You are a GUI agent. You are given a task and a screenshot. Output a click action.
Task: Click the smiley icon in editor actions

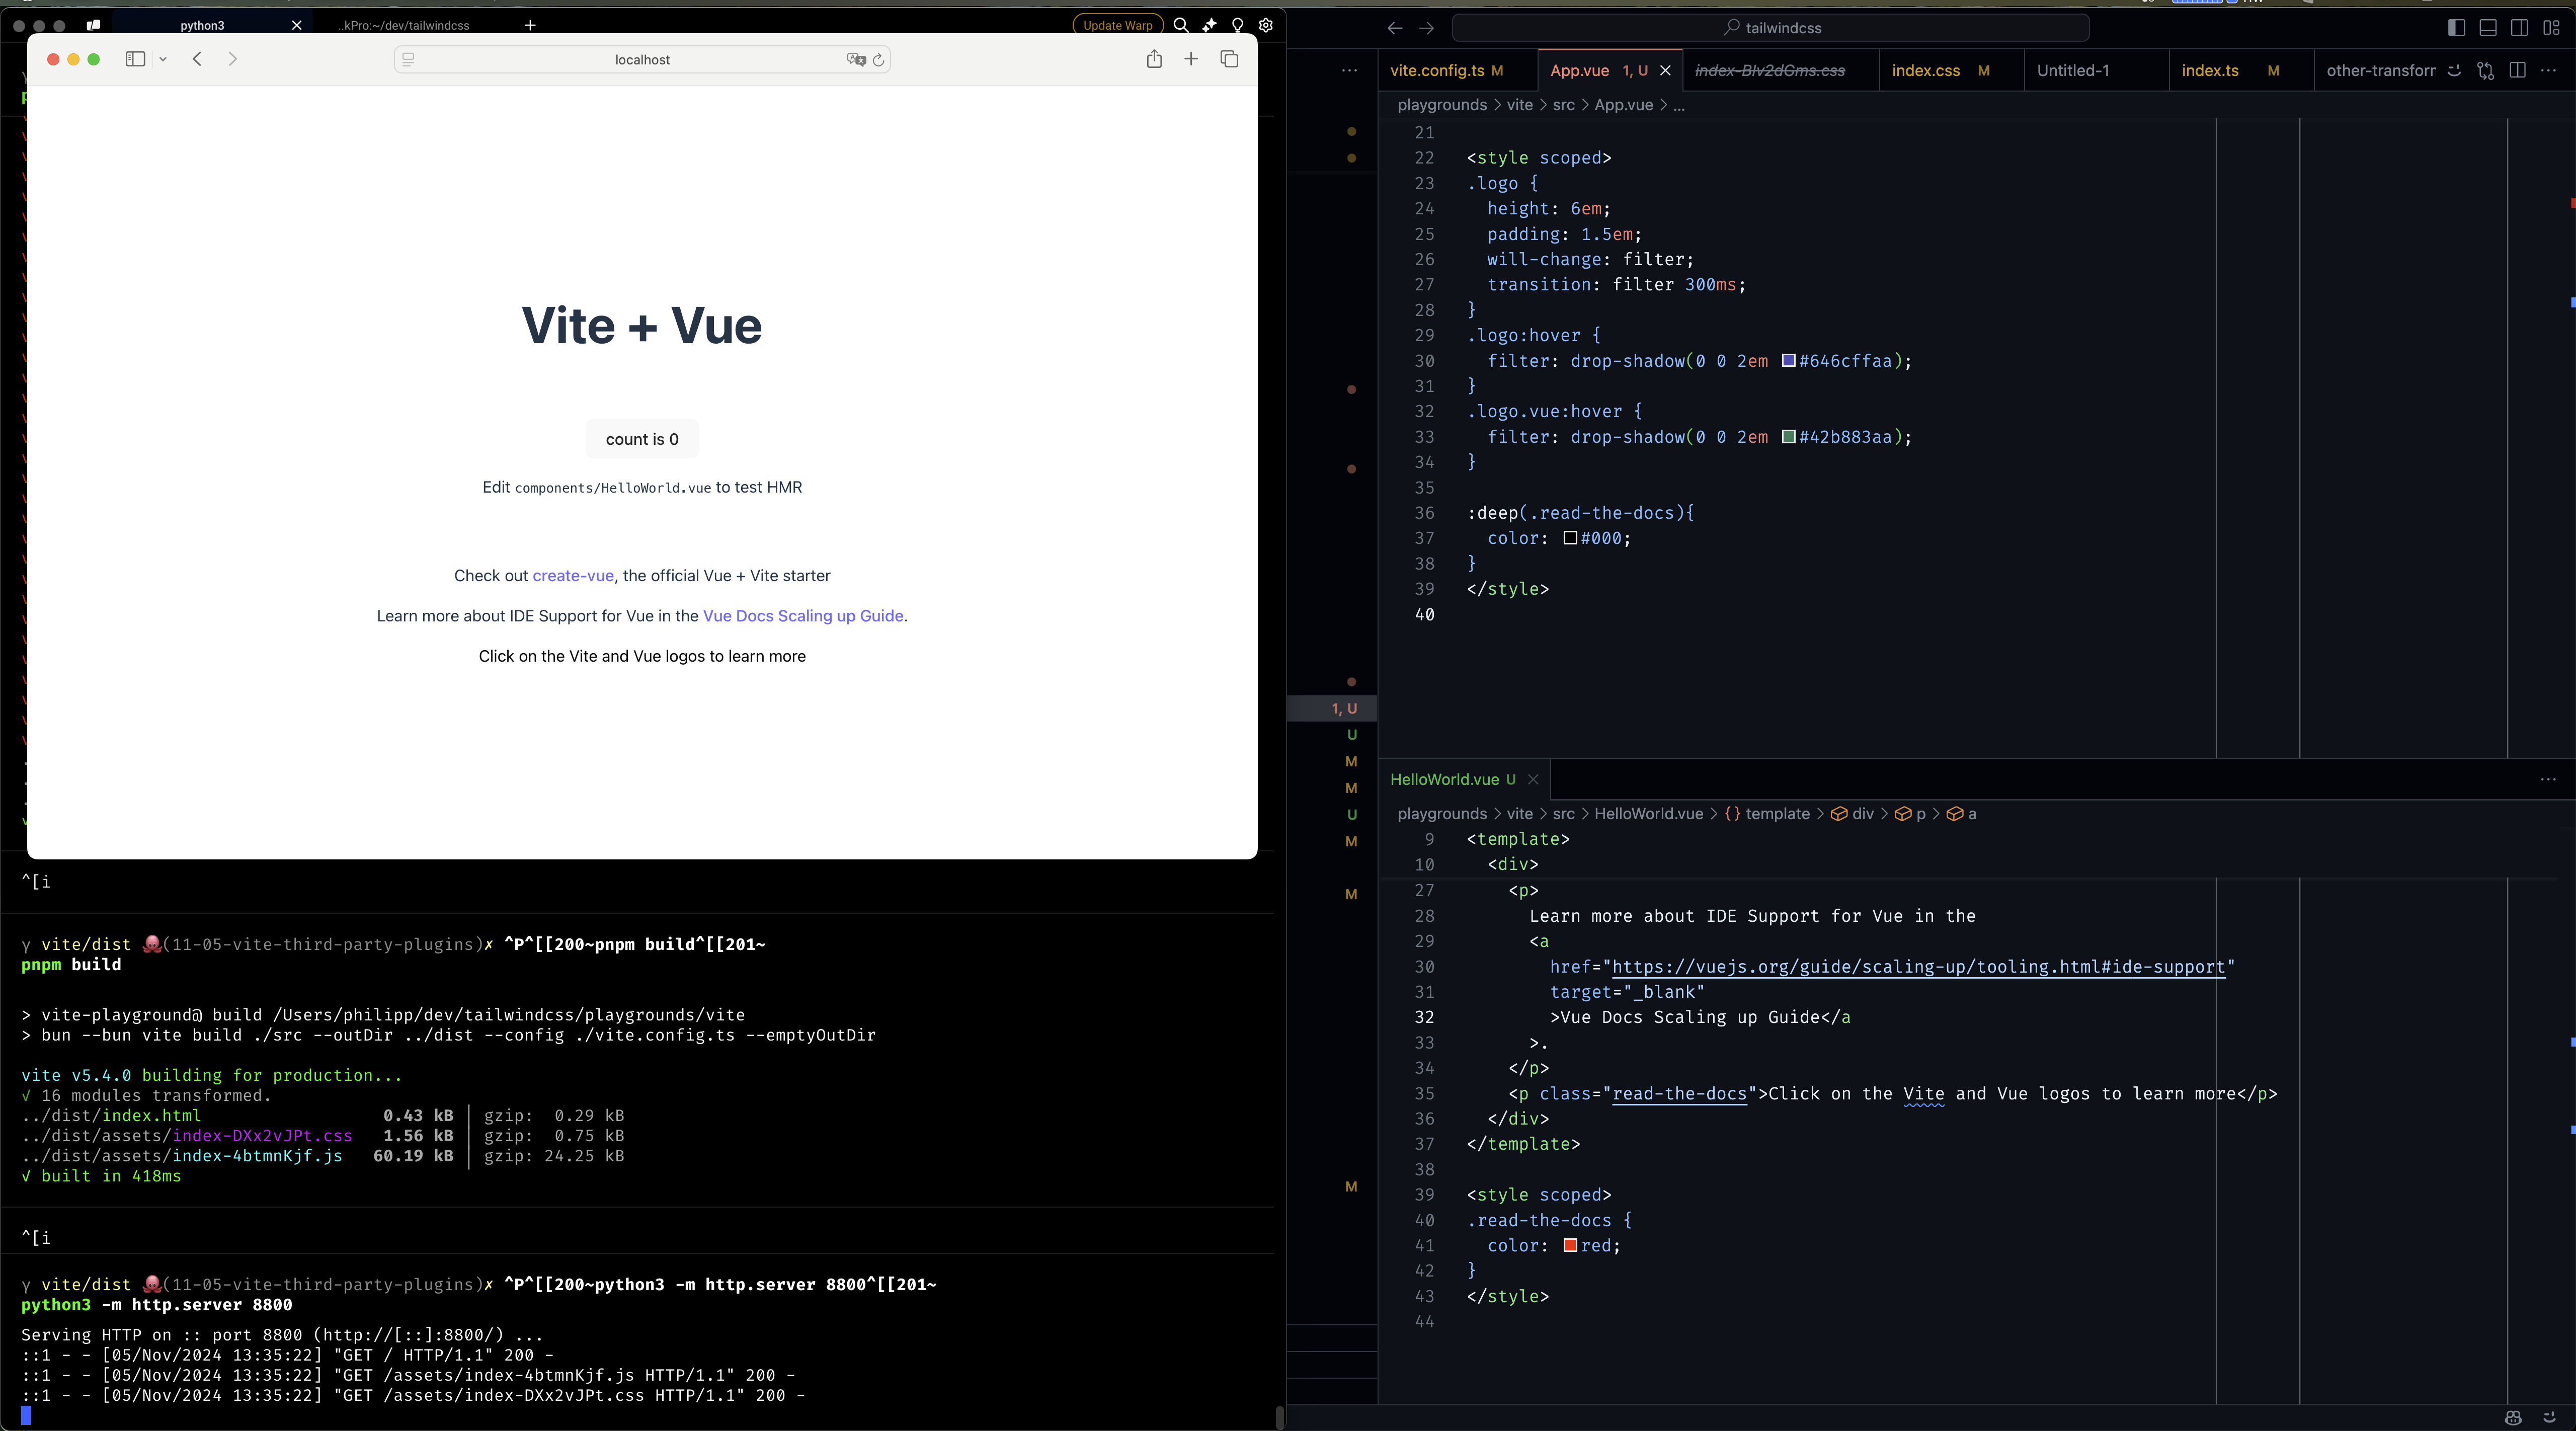pos(2454,70)
